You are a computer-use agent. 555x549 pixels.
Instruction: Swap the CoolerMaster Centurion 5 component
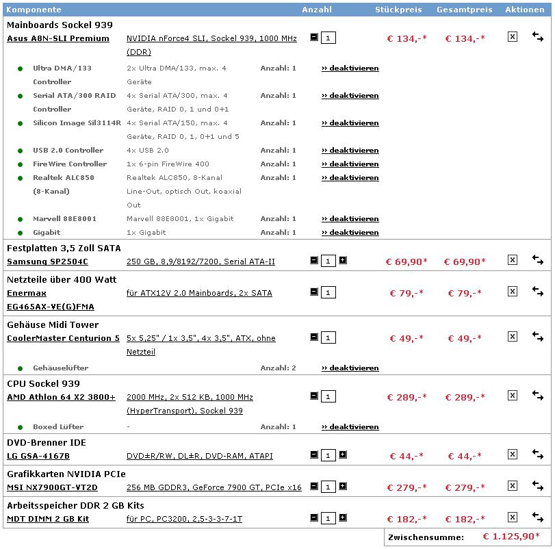click(538, 337)
